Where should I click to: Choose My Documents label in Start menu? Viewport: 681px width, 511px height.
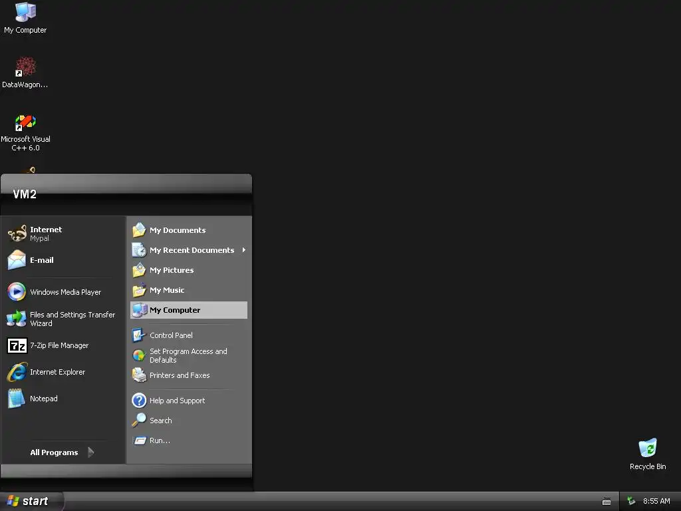click(x=178, y=230)
